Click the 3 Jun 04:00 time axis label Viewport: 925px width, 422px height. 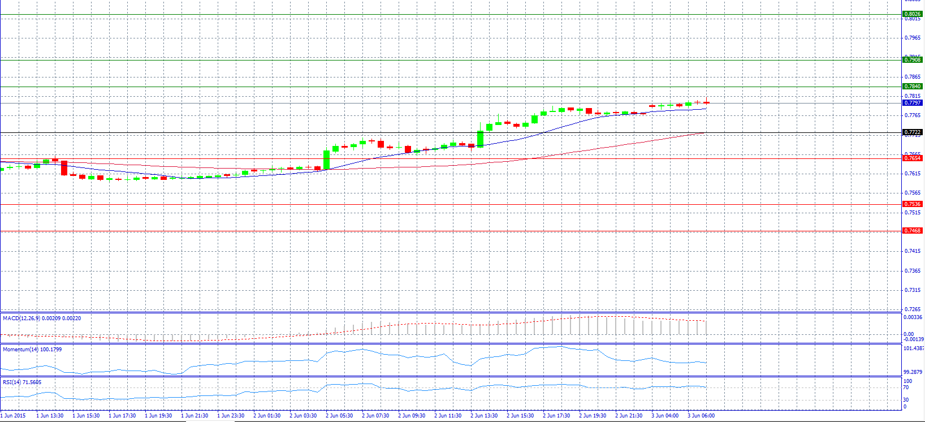665,416
